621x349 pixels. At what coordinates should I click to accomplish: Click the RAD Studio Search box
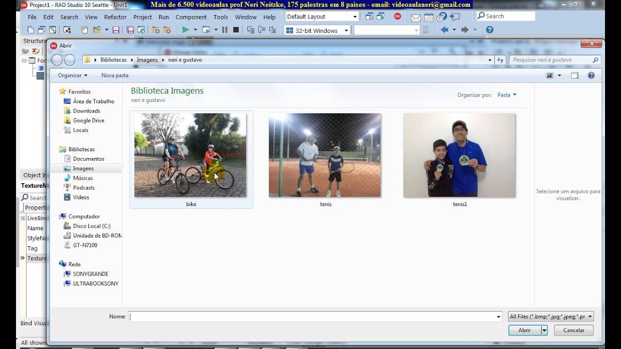click(x=506, y=16)
